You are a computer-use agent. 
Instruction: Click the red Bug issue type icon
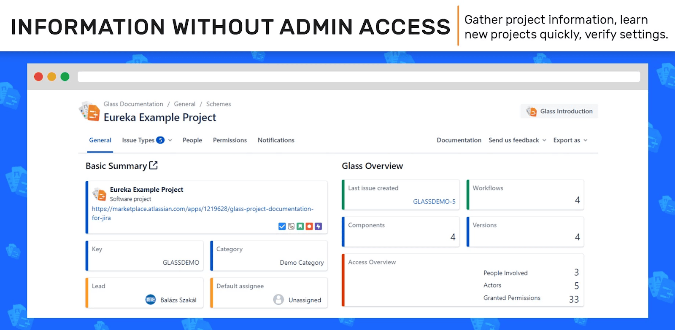(x=309, y=226)
